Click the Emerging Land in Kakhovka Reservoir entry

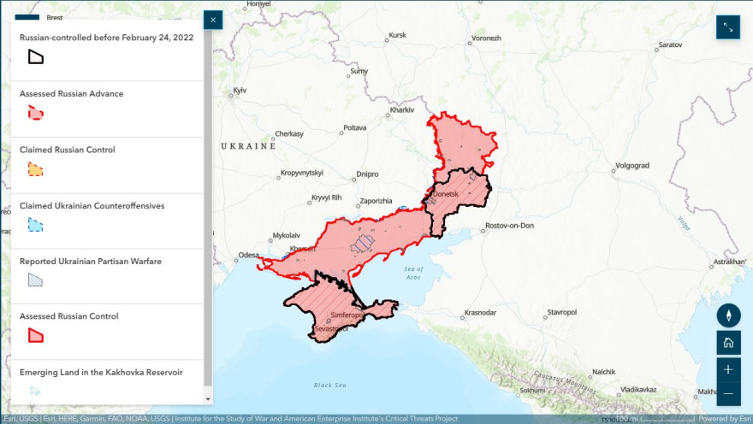[107, 381]
